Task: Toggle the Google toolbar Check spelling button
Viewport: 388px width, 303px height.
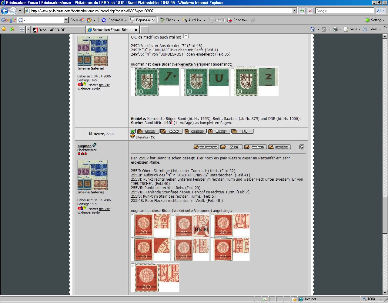Action: [168, 20]
